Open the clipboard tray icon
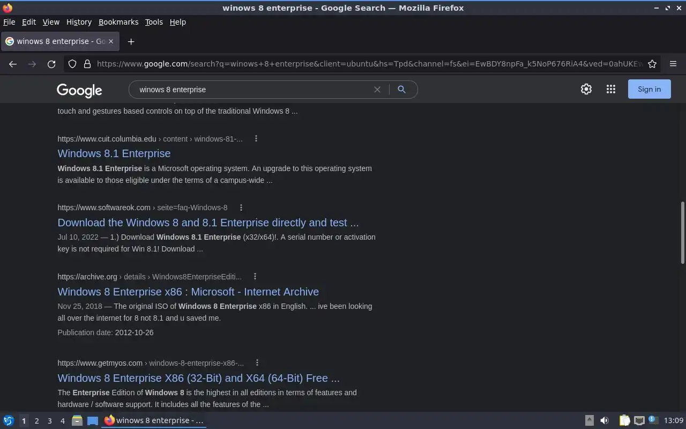 pos(624,420)
